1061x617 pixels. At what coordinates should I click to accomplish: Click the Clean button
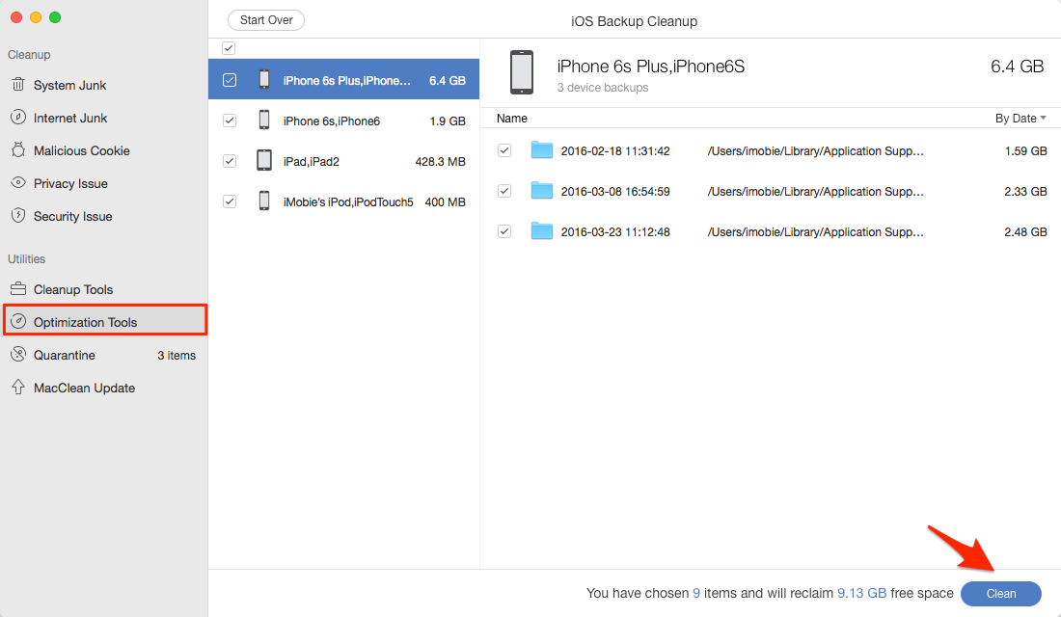(x=1001, y=593)
